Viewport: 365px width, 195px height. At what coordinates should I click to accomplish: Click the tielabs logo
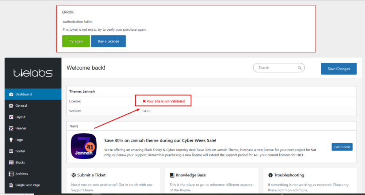click(33, 73)
